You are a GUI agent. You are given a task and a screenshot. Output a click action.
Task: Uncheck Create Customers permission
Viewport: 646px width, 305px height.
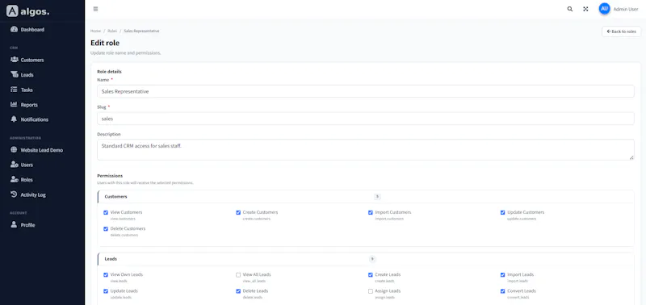tap(238, 212)
